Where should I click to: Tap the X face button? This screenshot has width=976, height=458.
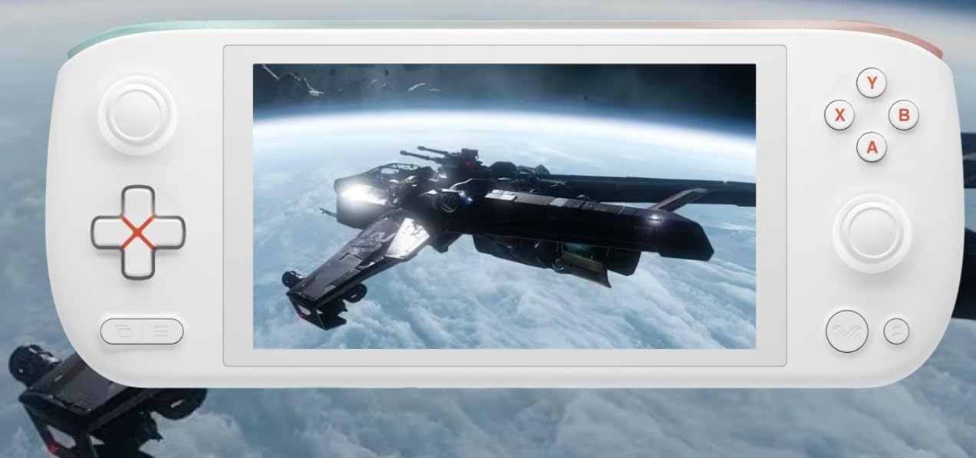839,115
